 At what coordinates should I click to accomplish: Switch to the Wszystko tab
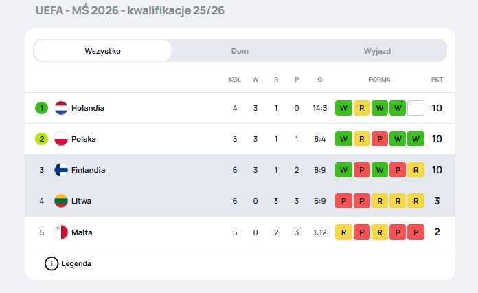[102, 50]
